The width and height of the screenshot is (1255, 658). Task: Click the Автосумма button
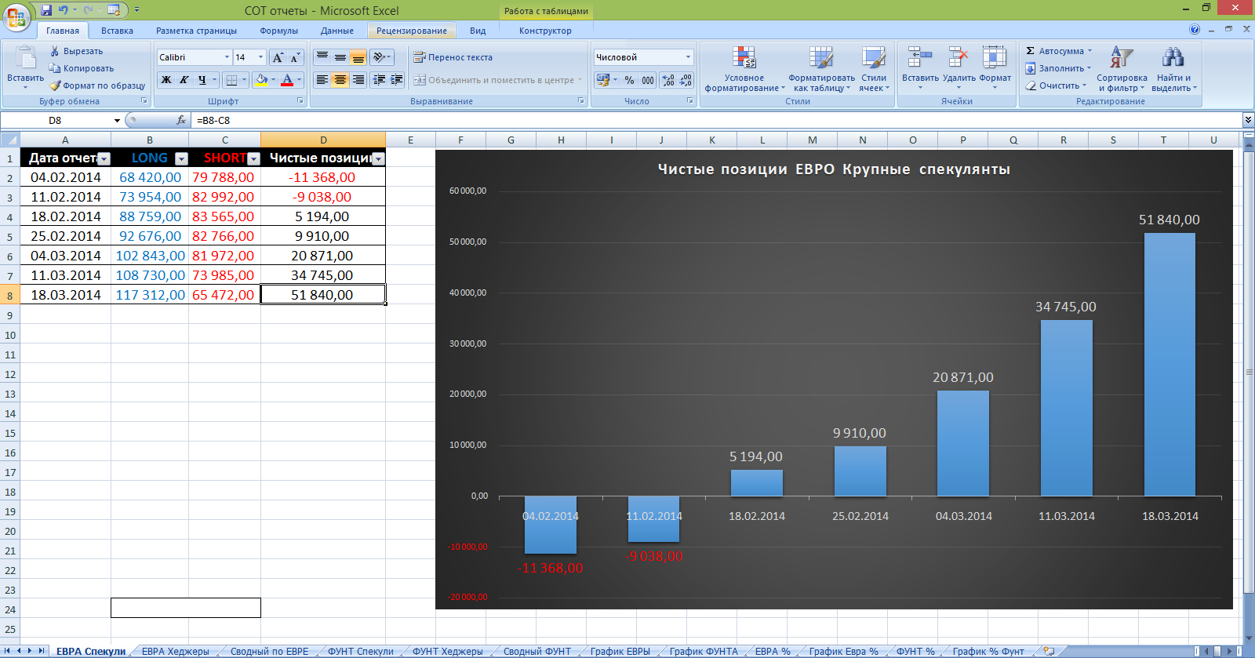[1059, 51]
